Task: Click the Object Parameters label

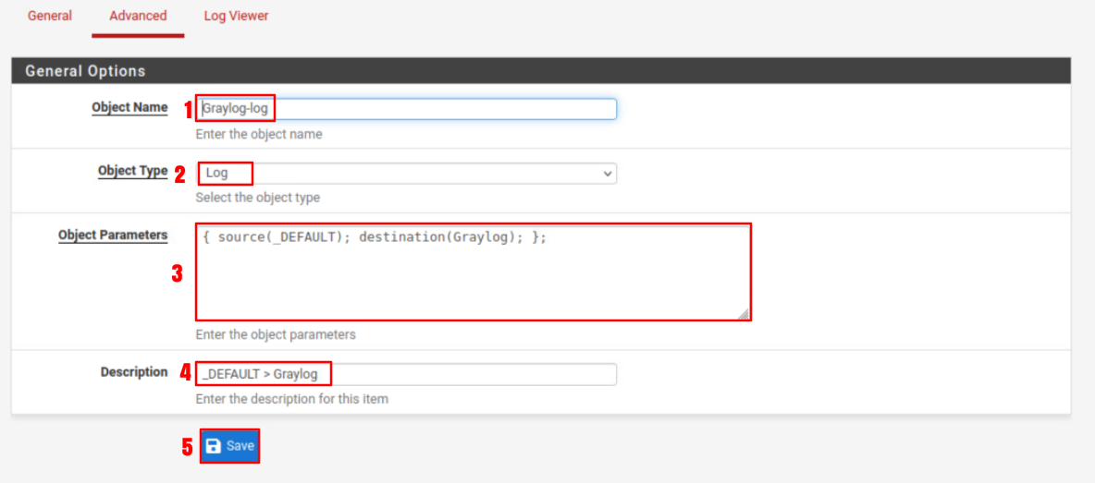Action: pyautogui.click(x=113, y=235)
